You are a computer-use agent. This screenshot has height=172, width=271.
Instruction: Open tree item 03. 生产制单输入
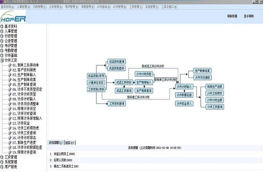point(24,75)
